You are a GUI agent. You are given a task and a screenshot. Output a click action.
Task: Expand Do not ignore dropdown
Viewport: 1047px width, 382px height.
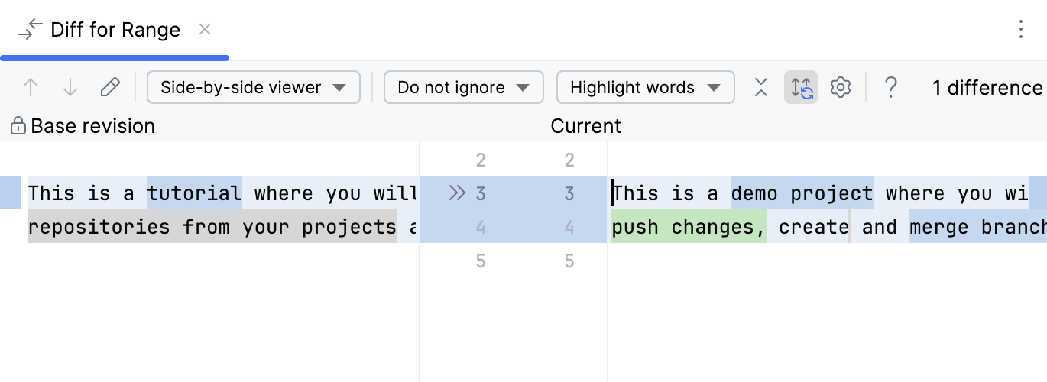pos(463,88)
